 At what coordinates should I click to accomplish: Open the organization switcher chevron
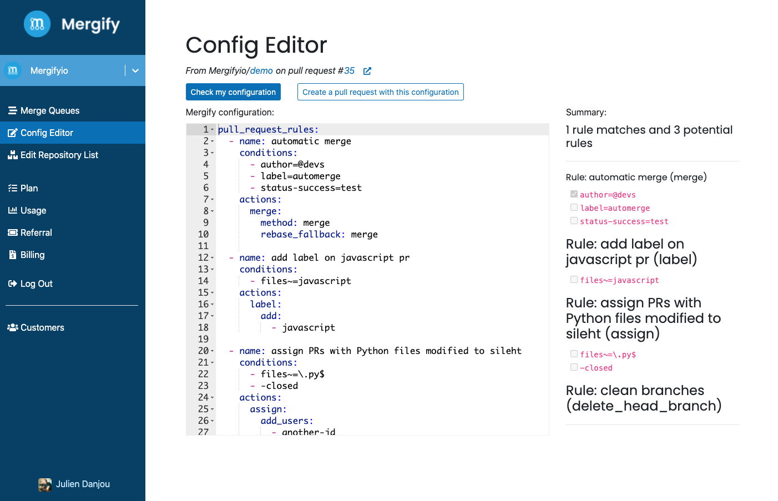(135, 70)
